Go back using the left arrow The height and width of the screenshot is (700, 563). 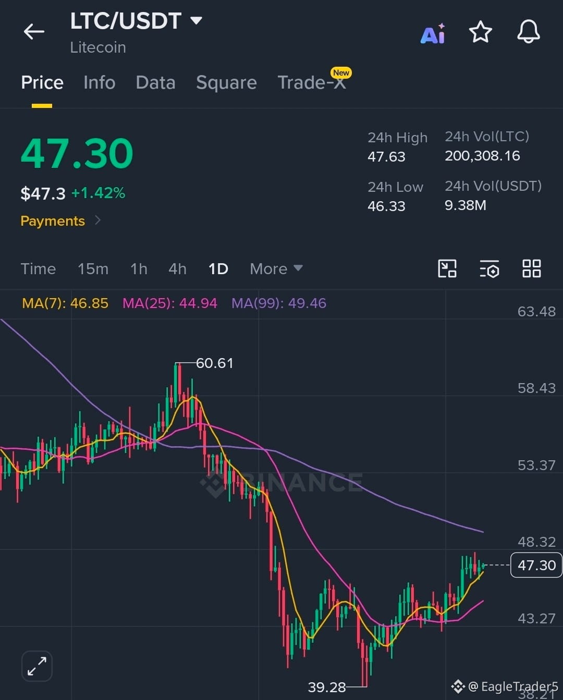34,32
